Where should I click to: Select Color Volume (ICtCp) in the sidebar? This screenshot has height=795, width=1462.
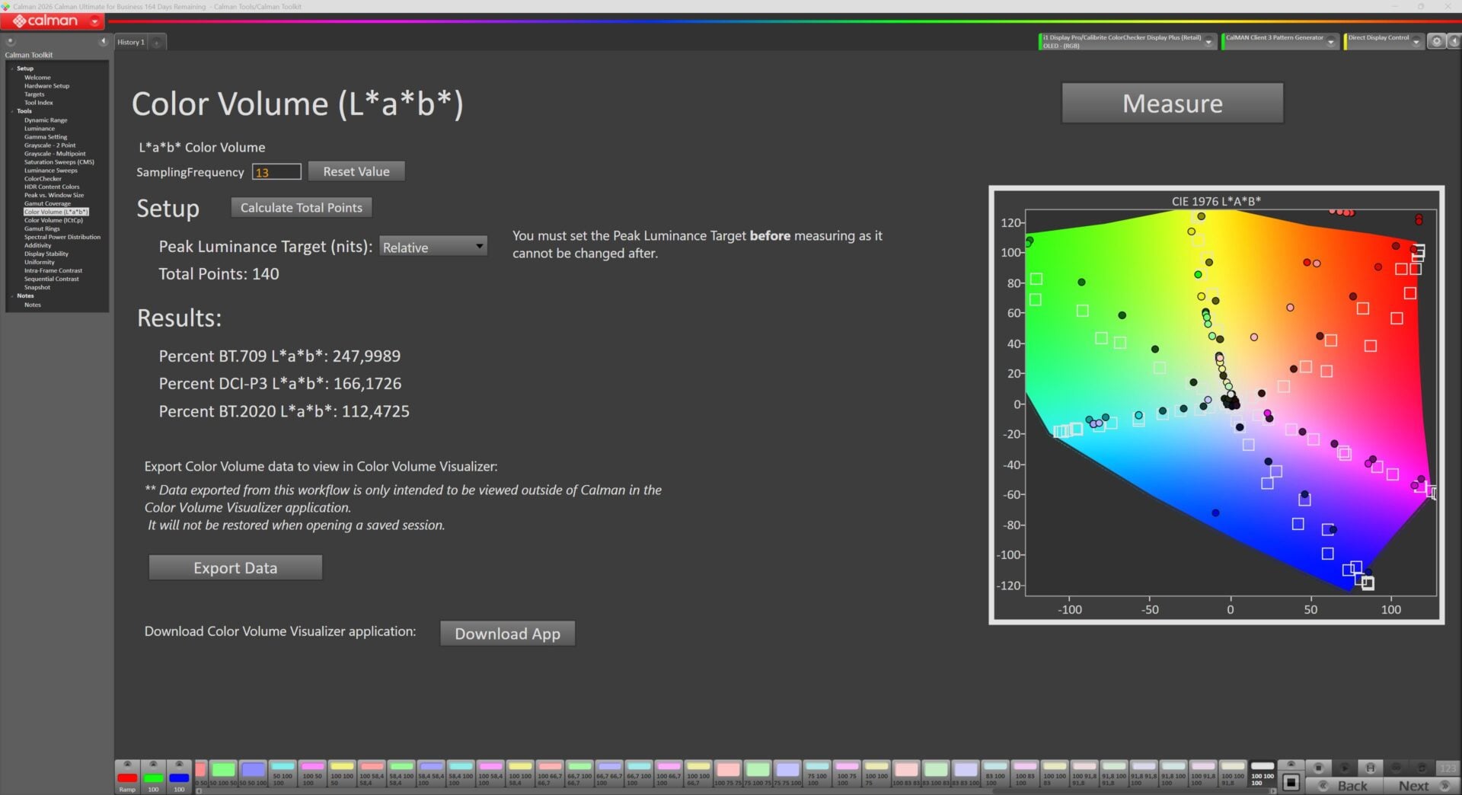point(53,220)
